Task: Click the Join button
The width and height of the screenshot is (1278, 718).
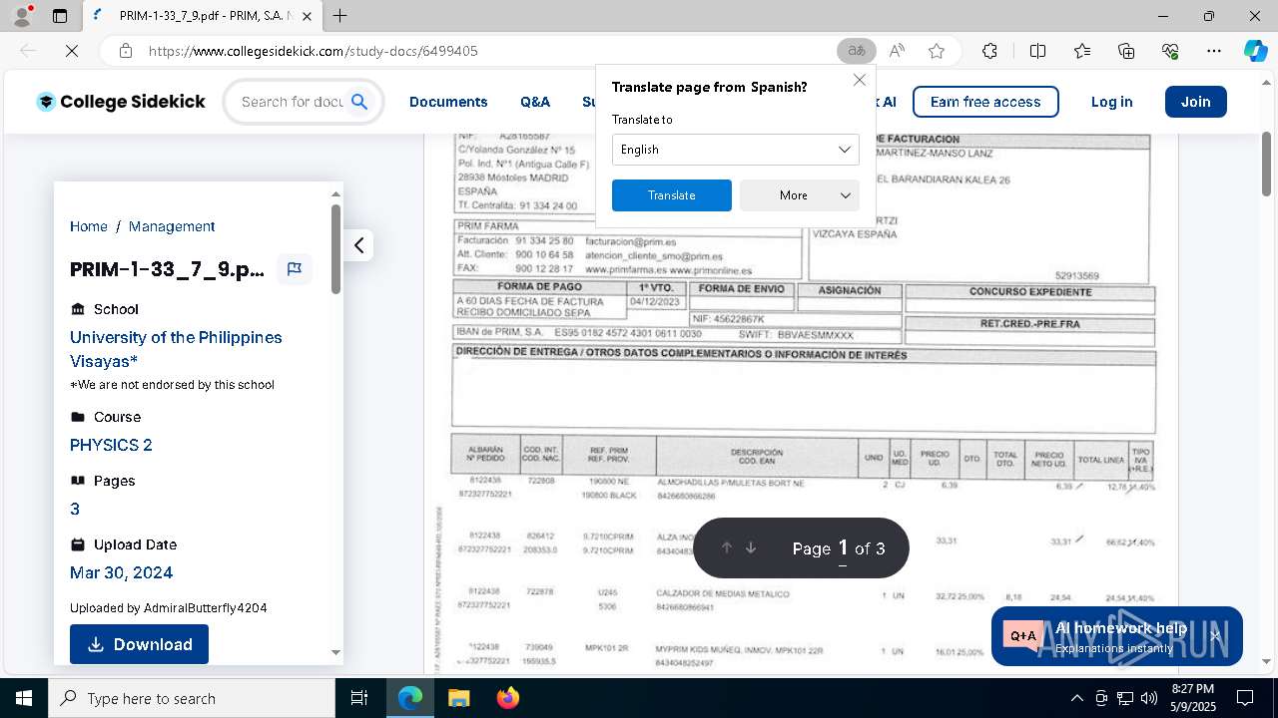Action: pos(1195,102)
